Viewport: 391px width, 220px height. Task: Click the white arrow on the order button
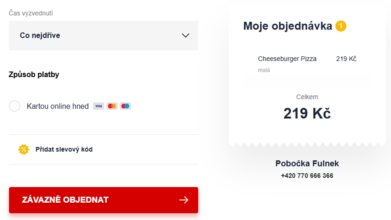184,200
